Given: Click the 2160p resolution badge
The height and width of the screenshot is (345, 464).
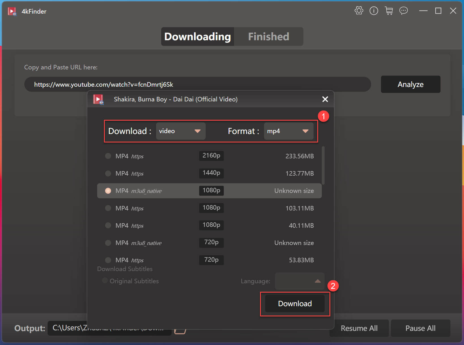Looking at the screenshot, I should pos(211,156).
